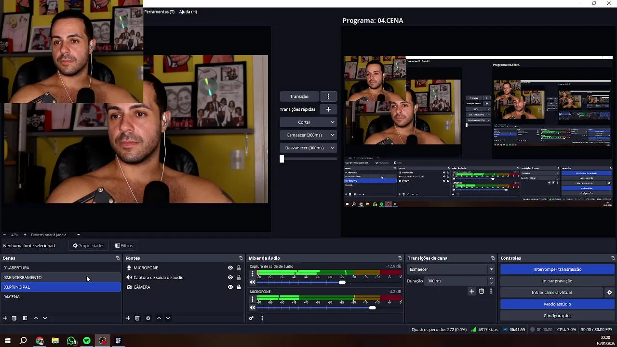Open source Filtros button
The height and width of the screenshot is (347, 617).
pos(124,246)
